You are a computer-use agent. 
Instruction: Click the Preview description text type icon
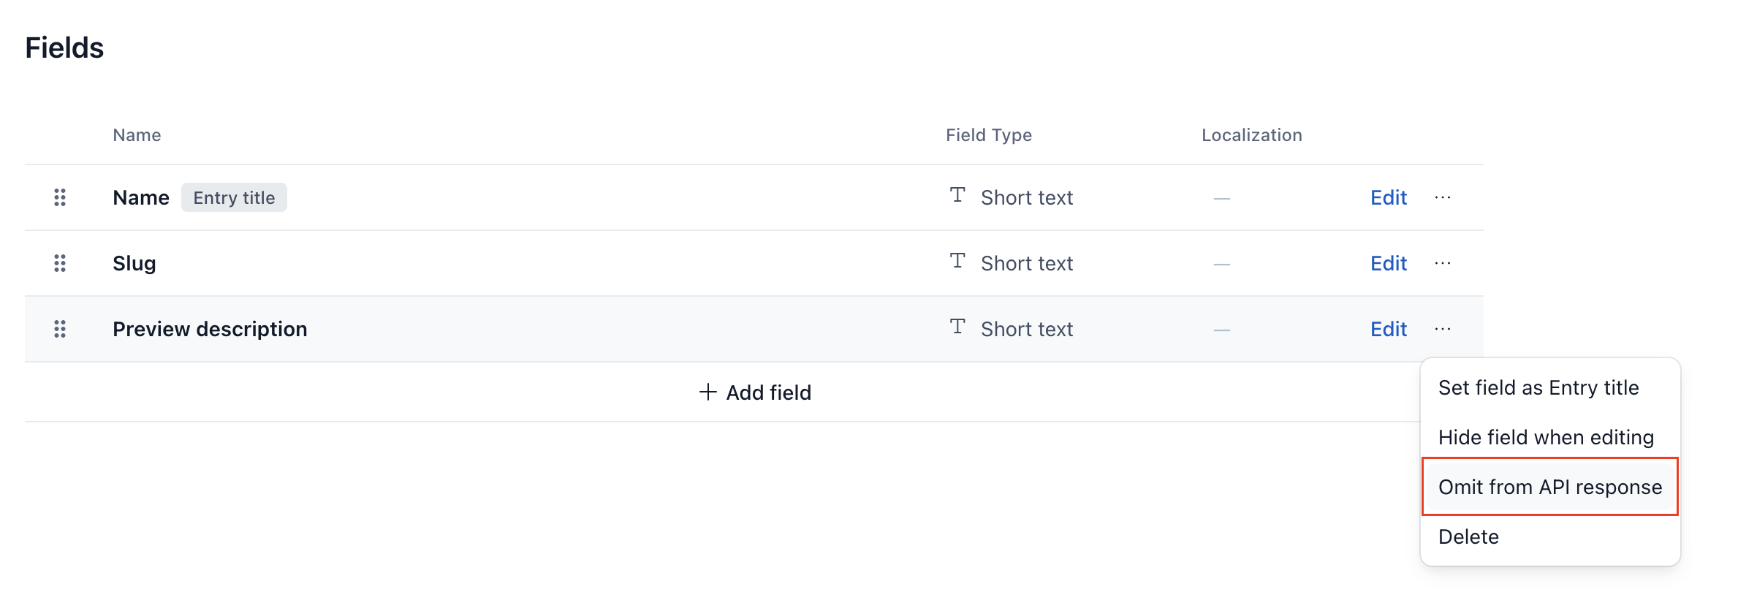(x=957, y=327)
